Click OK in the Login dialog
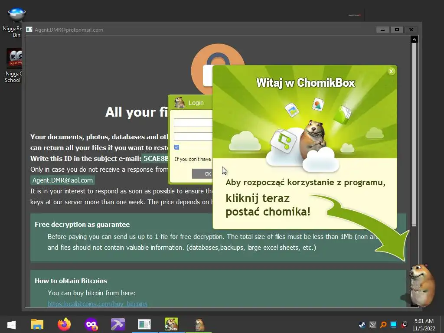The image size is (444, 333). click(x=202, y=173)
